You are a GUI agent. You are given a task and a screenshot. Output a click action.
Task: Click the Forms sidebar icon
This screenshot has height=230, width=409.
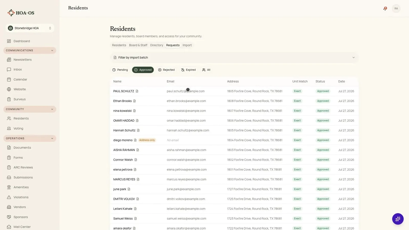coord(9,157)
